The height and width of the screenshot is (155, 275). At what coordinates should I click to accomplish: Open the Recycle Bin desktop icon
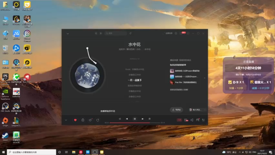point(5,49)
